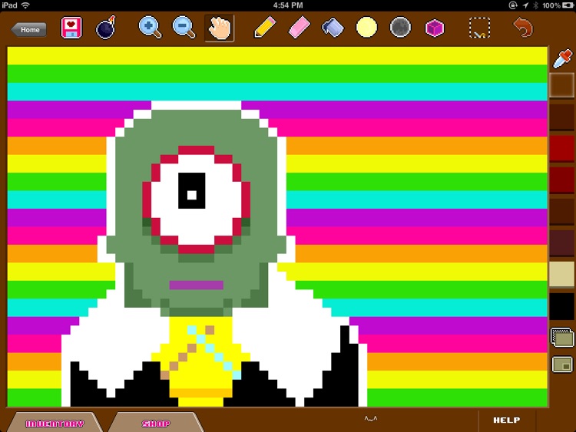The image size is (576, 432).
Task: Choose the gray moon circle tool
Action: pos(400,28)
